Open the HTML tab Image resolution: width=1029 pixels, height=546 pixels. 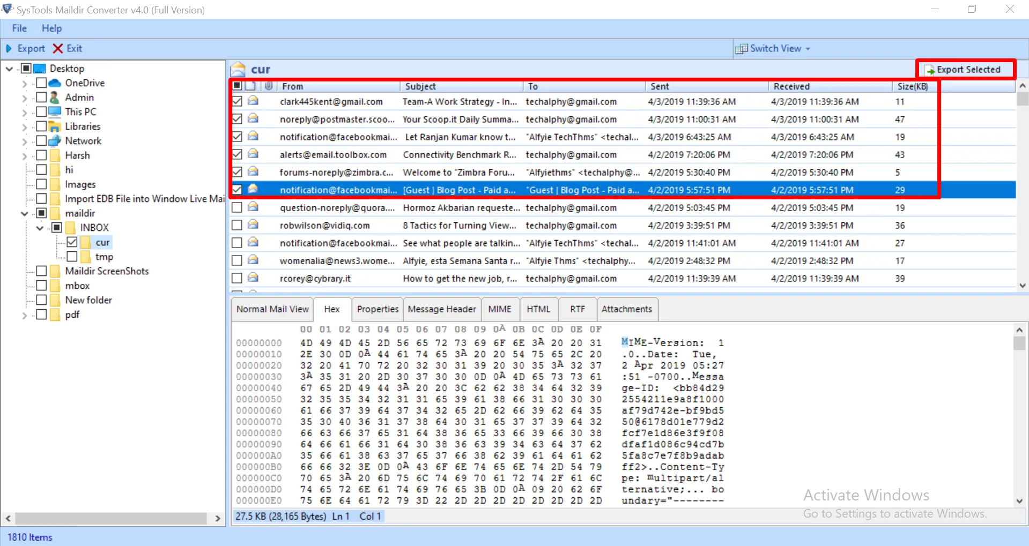pyautogui.click(x=538, y=309)
